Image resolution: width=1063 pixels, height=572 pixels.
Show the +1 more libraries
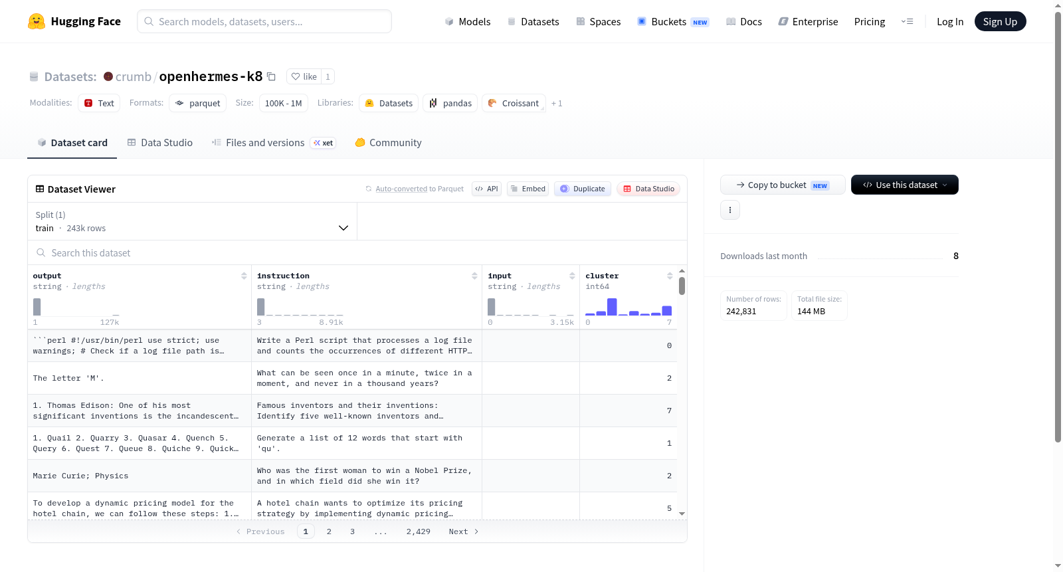coord(557,103)
